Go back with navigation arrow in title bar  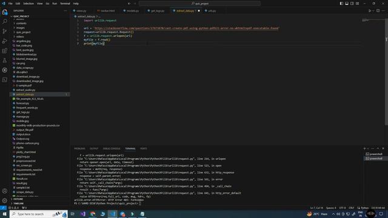[x=129, y=4]
